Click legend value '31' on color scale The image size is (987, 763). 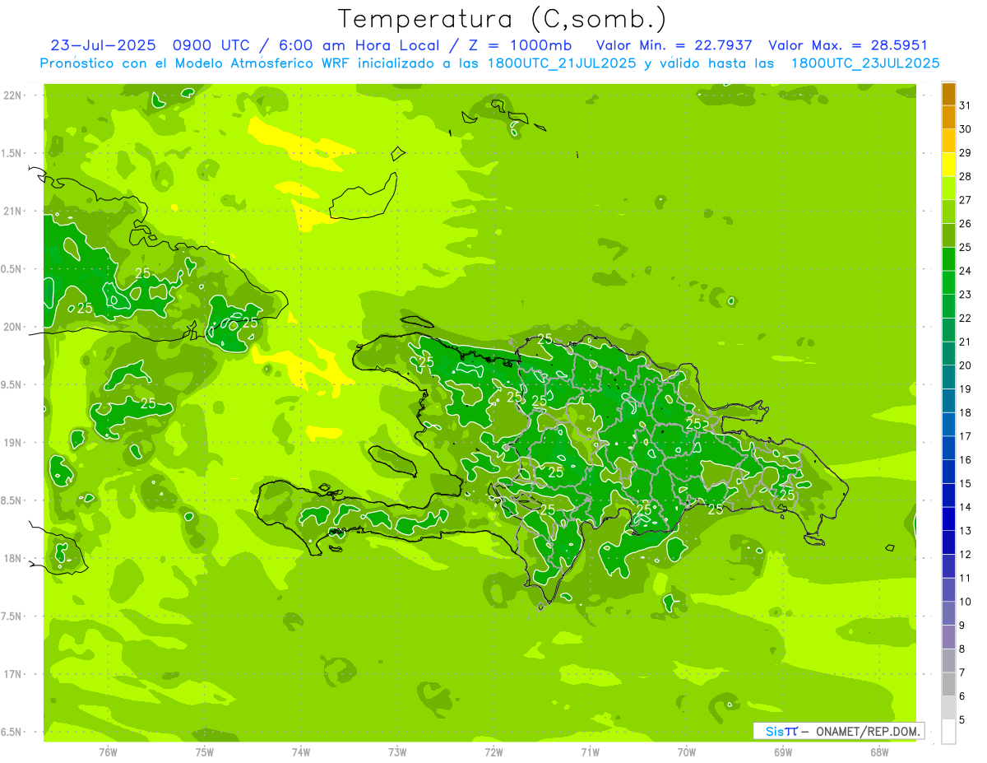point(966,105)
